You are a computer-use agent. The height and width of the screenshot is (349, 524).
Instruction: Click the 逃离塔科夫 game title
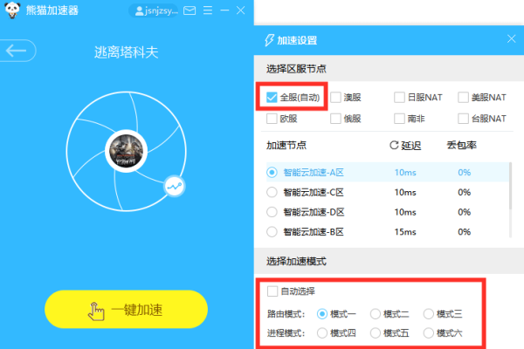coord(126,52)
